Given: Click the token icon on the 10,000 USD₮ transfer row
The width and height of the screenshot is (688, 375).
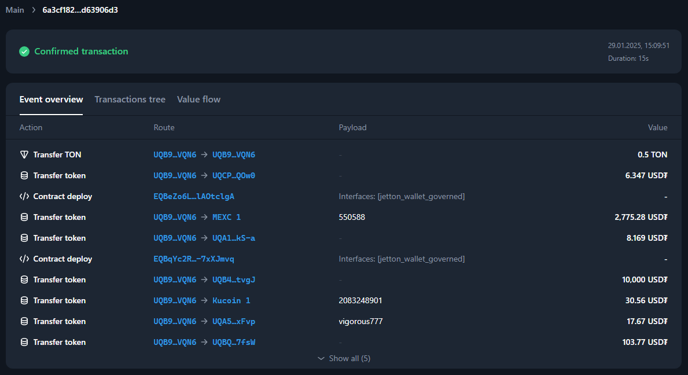Looking at the screenshot, I should tap(24, 280).
